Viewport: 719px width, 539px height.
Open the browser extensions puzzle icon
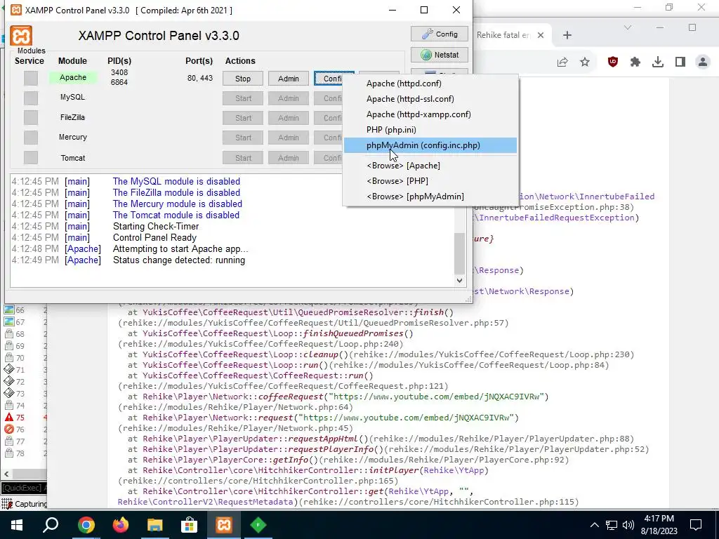[635, 62]
